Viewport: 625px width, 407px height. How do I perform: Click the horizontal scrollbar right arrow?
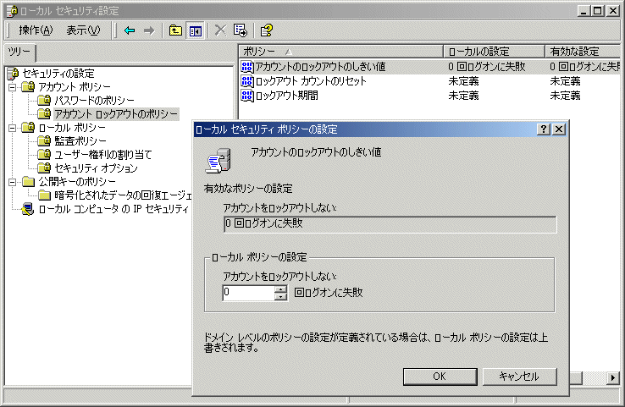coord(613,377)
